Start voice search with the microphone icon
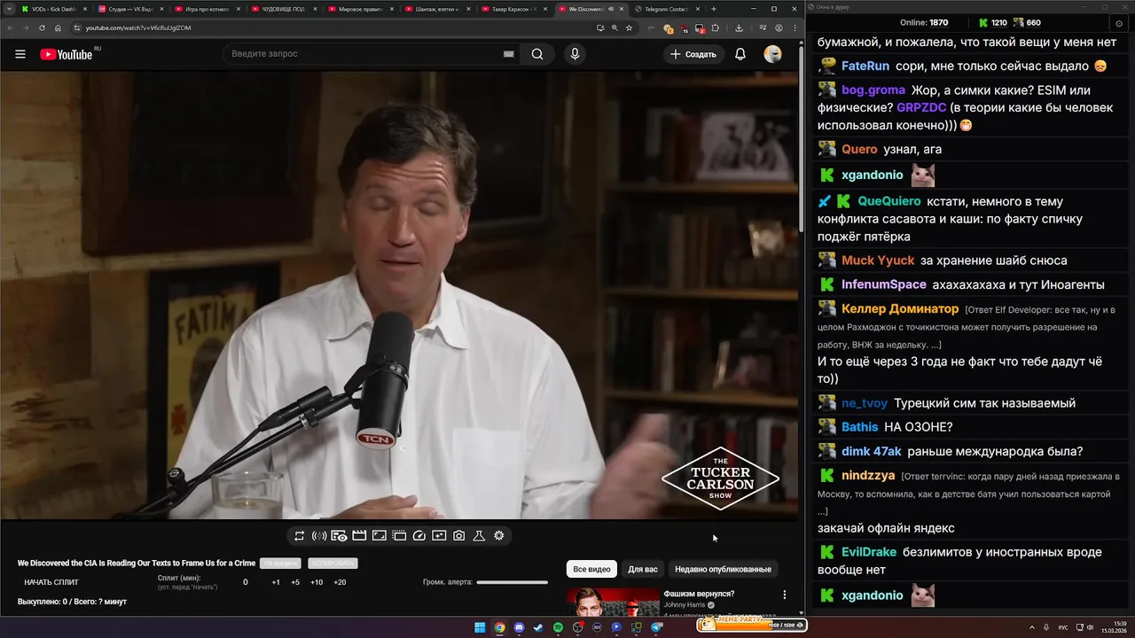This screenshot has height=638, width=1135. [x=575, y=54]
